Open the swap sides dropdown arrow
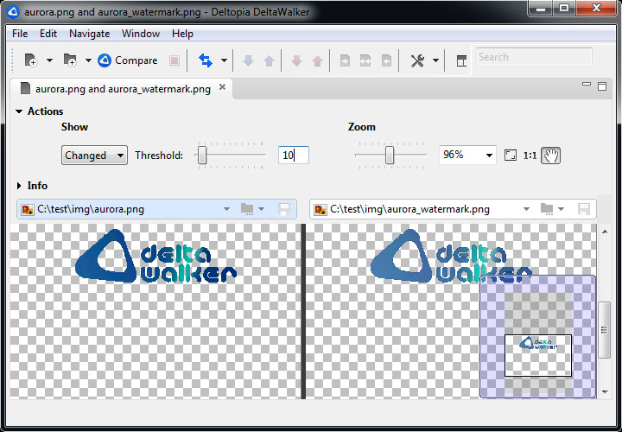622x432 pixels. point(224,60)
